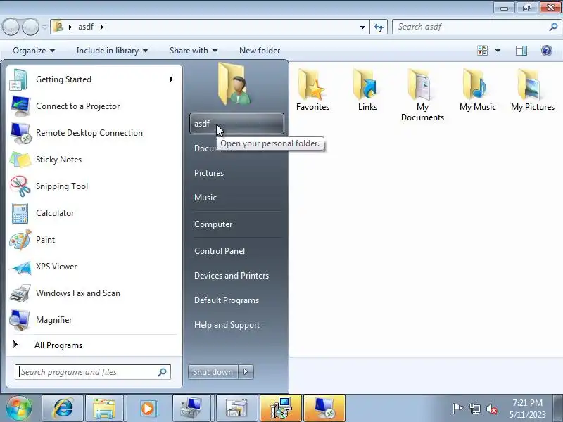563x422 pixels.
Task: Change view using the views icon
Action: pos(483,51)
